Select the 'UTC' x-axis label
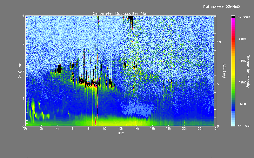 (x=121, y=133)
